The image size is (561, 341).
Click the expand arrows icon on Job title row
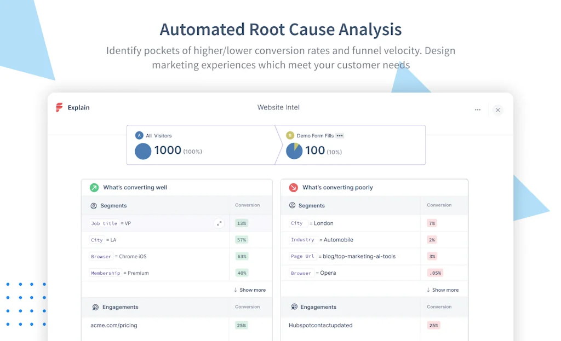pyautogui.click(x=219, y=223)
